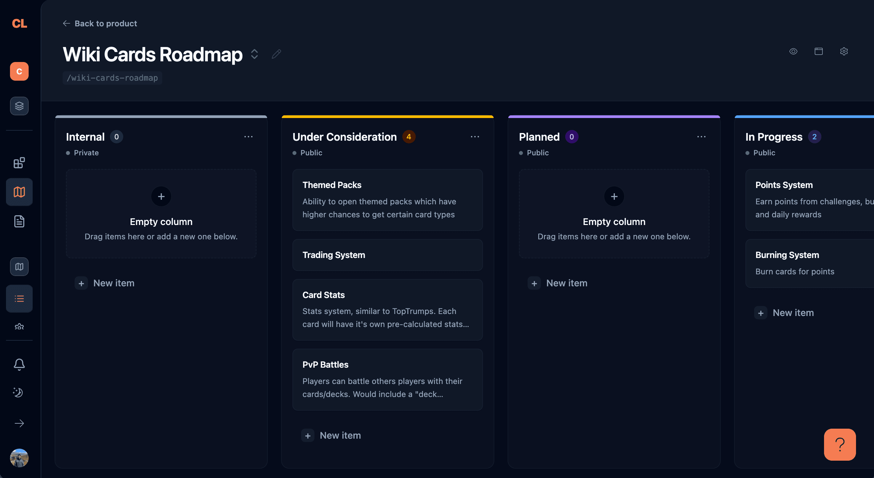Click the Private label under Internal
Viewport: 874px width, 478px height.
(86, 153)
